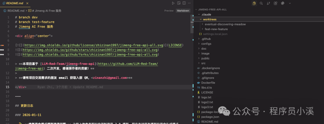Screen dimensions: 324x124
Task: Run the file with the play icon
Action: point(173,3)
